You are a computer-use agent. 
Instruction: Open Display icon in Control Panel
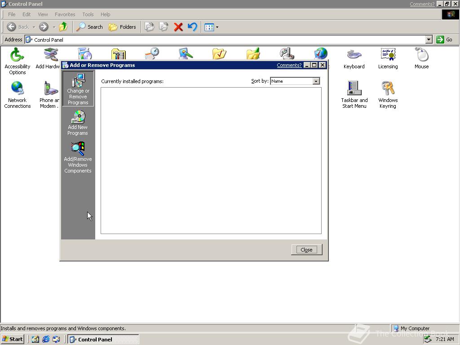click(x=186, y=54)
